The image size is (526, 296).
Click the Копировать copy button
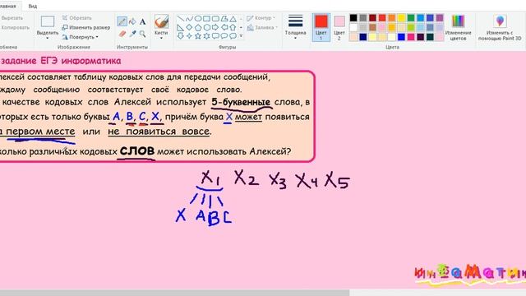click(x=15, y=27)
